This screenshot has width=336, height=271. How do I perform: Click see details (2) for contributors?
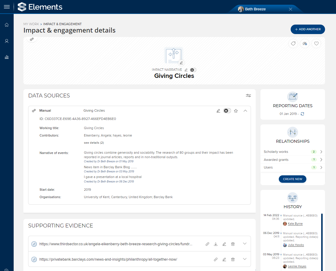94,143
